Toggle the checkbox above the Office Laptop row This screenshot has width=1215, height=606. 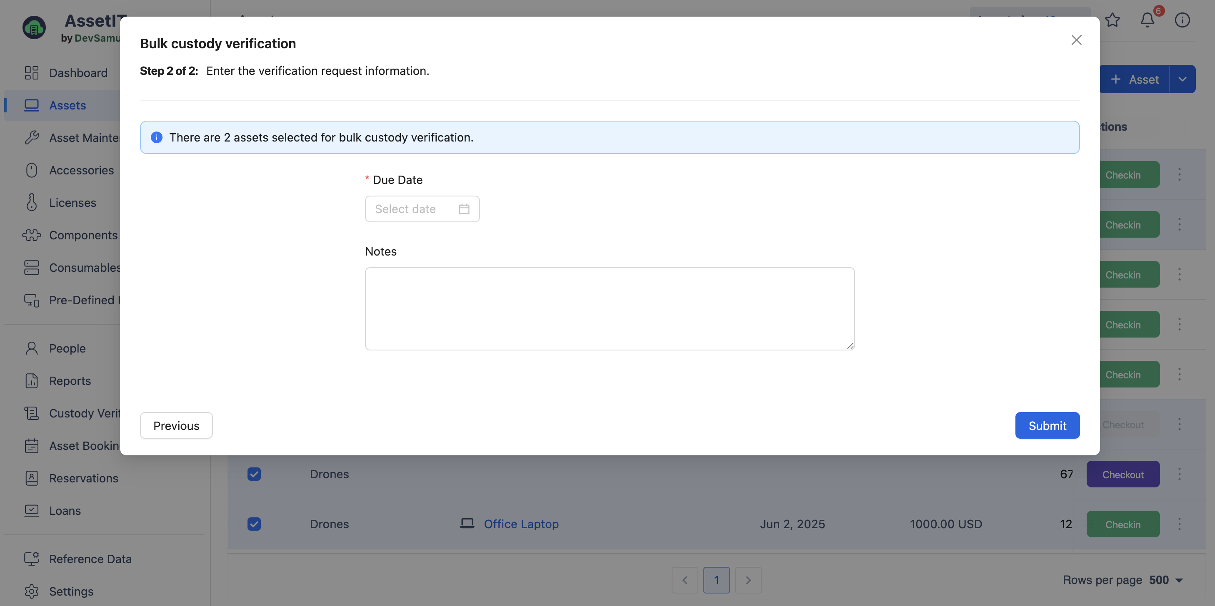pyautogui.click(x=254, y=474)
